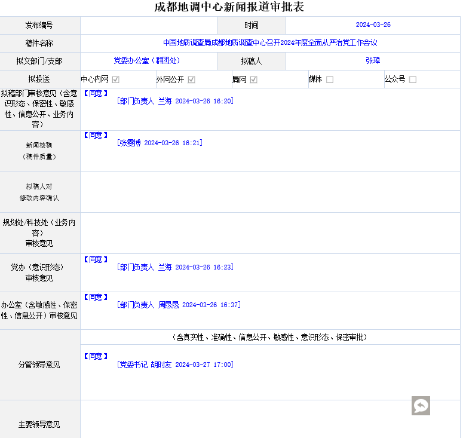This screenshot has width=463, height=438.
Task: Toggle the 外网公开 checkbox
Action: tap(192, 79)
